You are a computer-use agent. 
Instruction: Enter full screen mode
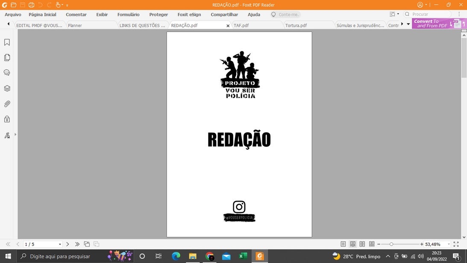(456, 244)
